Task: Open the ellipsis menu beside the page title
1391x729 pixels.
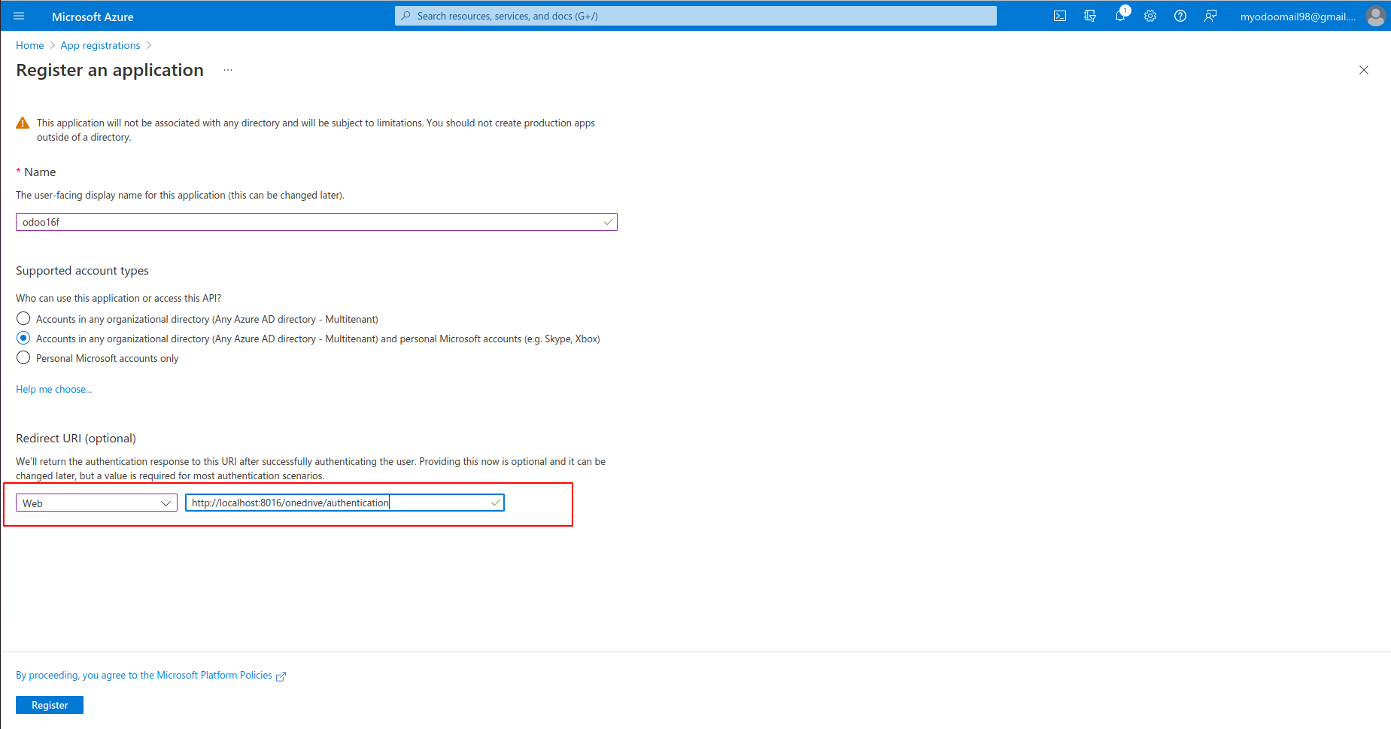Action: point(228,70)
